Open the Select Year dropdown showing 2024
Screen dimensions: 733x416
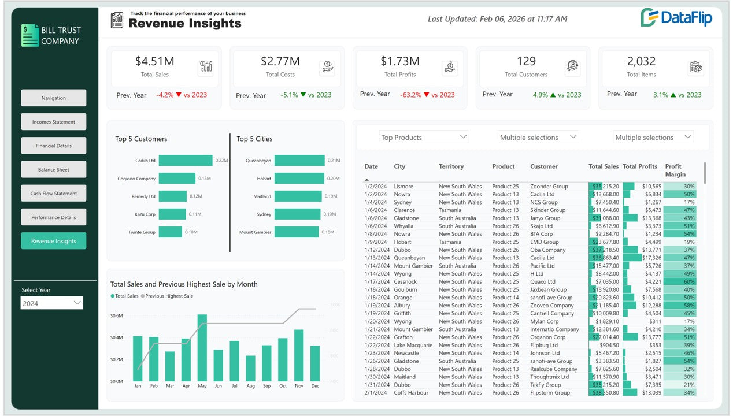[x=52, y=303]
